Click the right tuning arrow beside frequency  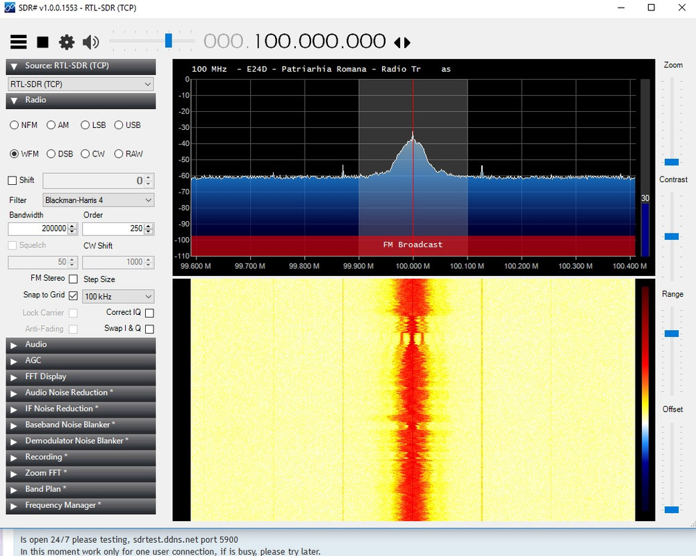click(407, 42)
